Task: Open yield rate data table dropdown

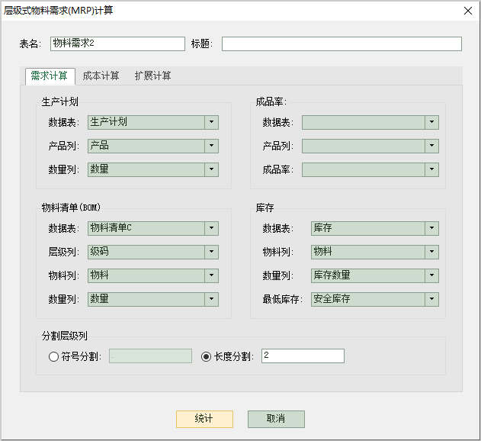Action: click(431, 122)
